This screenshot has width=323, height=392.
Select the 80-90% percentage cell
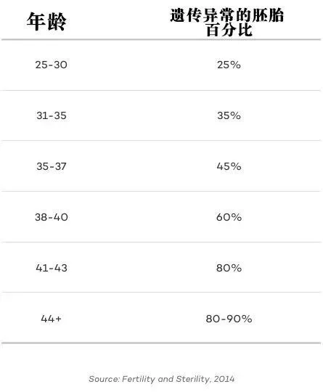[229, 319]
